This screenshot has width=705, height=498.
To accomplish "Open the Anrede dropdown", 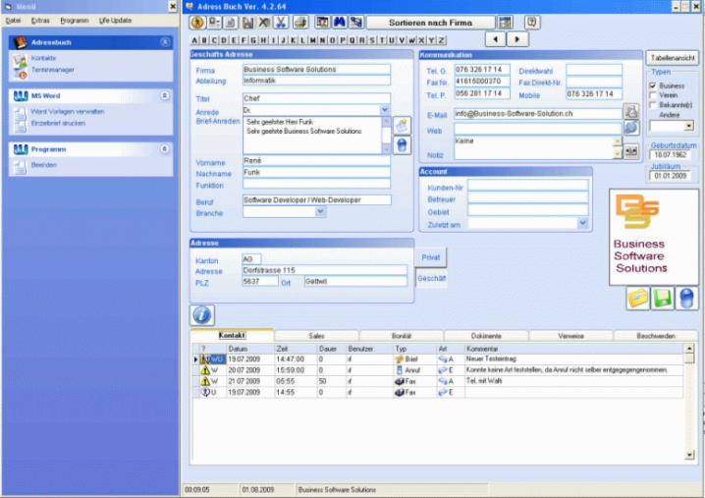I will [385, 111].
